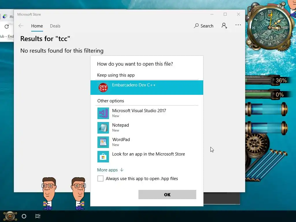Click the lower blue tube gauge
Image resolution: width=296 pixels, height=222 pixels.
click(x=267, y=128)
